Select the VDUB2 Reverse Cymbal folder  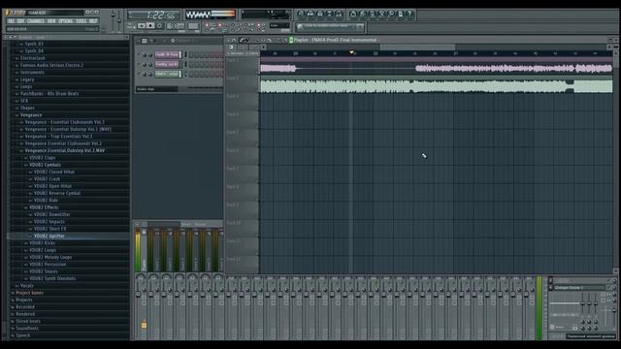[57, 194]
